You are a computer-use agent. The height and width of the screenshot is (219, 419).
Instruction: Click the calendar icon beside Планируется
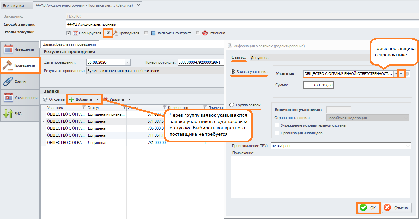tap(76, 33)
